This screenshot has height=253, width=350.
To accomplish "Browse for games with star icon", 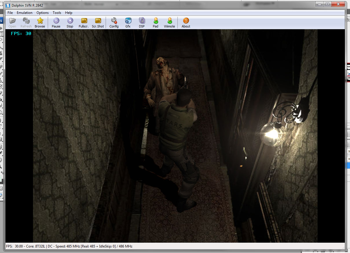I will click(40, 23).
